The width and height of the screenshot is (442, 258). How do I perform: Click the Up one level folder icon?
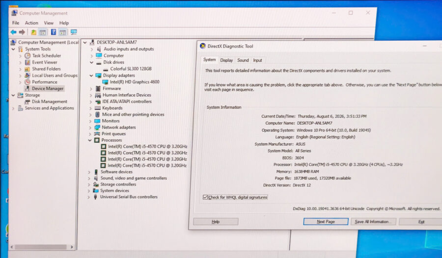(33, 32)
